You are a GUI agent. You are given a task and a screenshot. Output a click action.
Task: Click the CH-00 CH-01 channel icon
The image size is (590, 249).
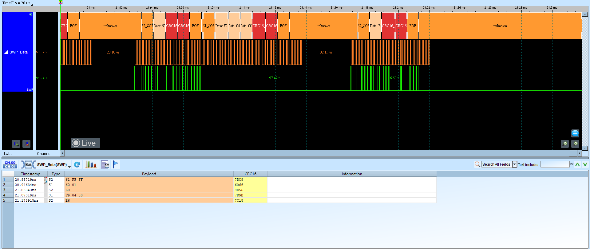10,164
